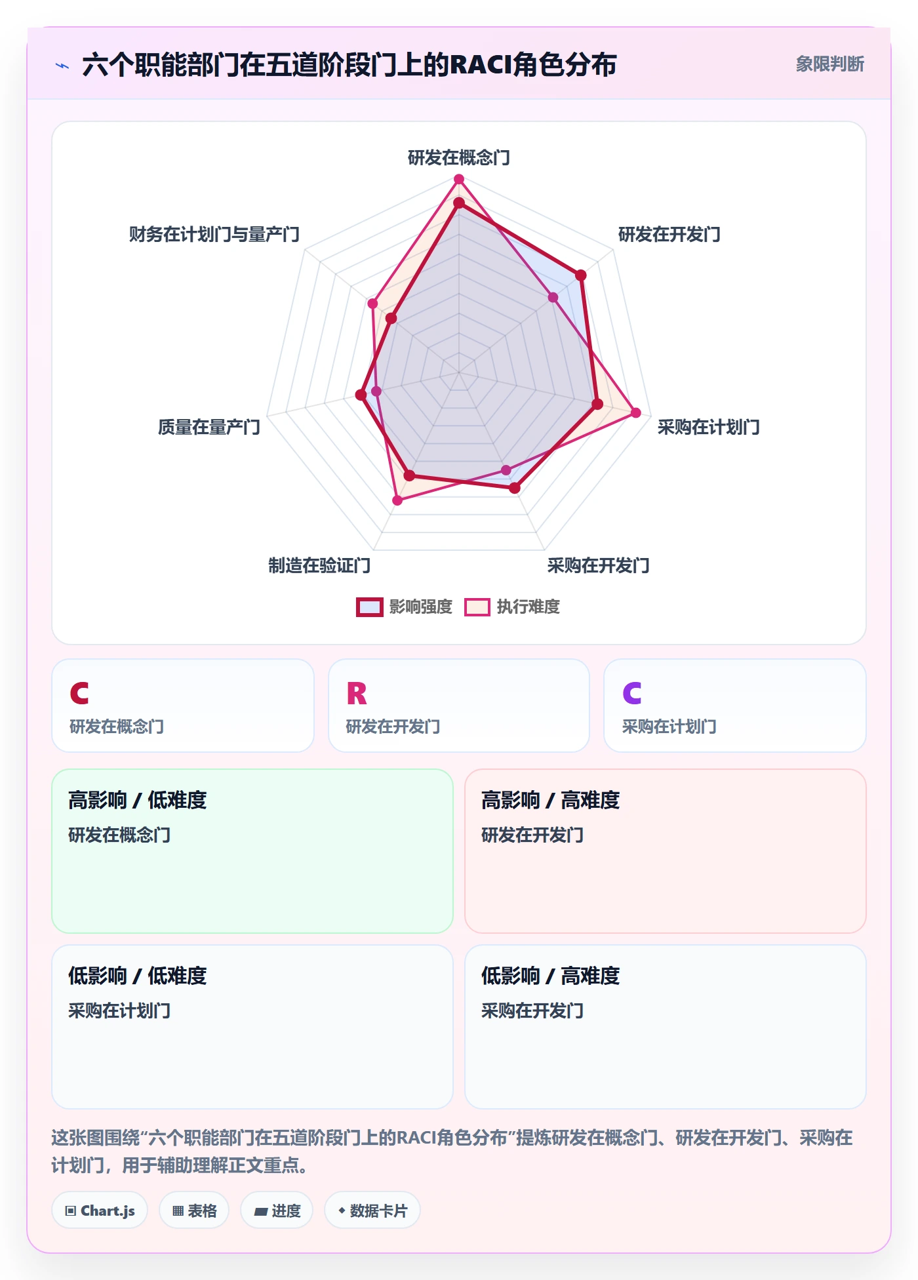The height and width of the screenshot is (1280, 918).
Task: Click the 数据卡片 diamond tag icon
Action: tap(342, 1210)
